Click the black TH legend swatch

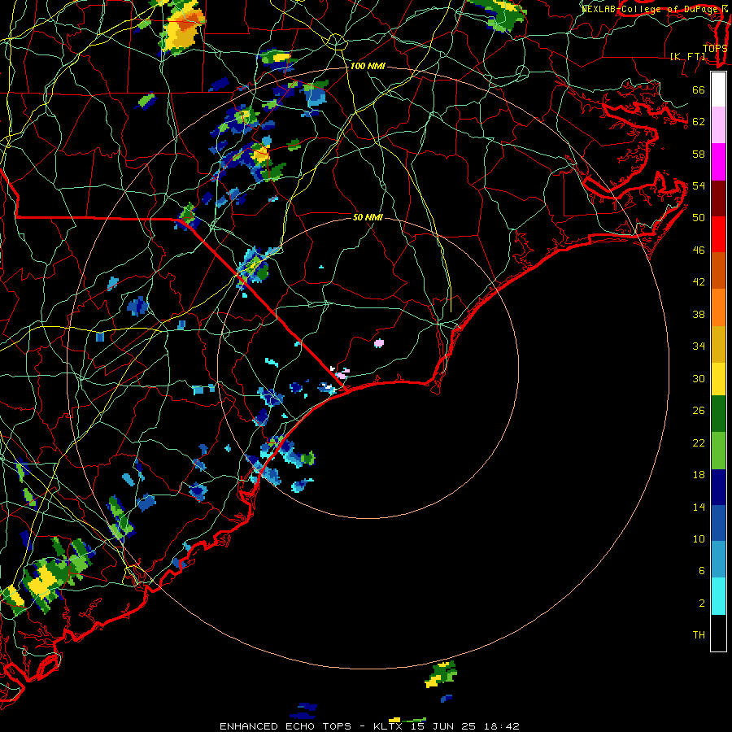click(x=718, y=633)
